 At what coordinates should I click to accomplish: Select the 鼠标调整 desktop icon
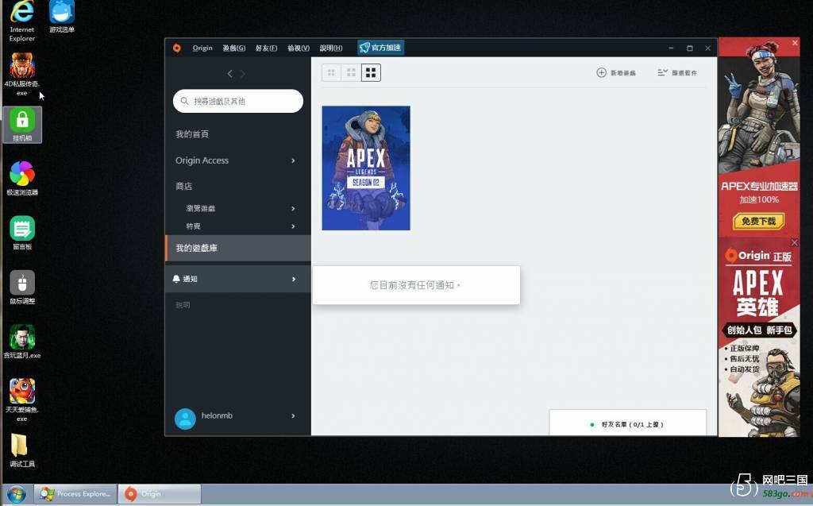22,287
